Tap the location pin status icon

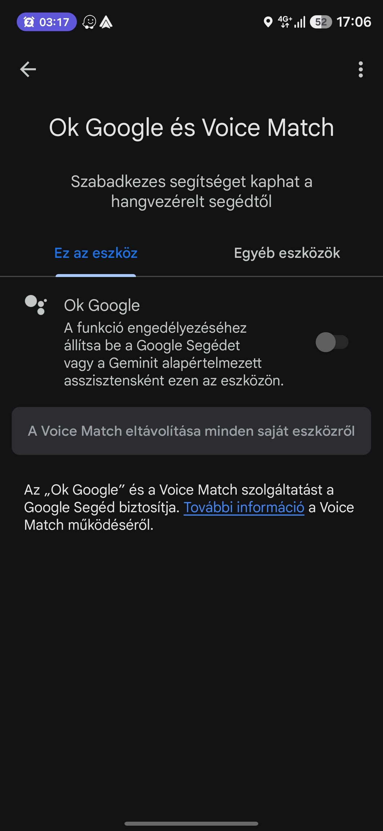(x=268, y=22)
